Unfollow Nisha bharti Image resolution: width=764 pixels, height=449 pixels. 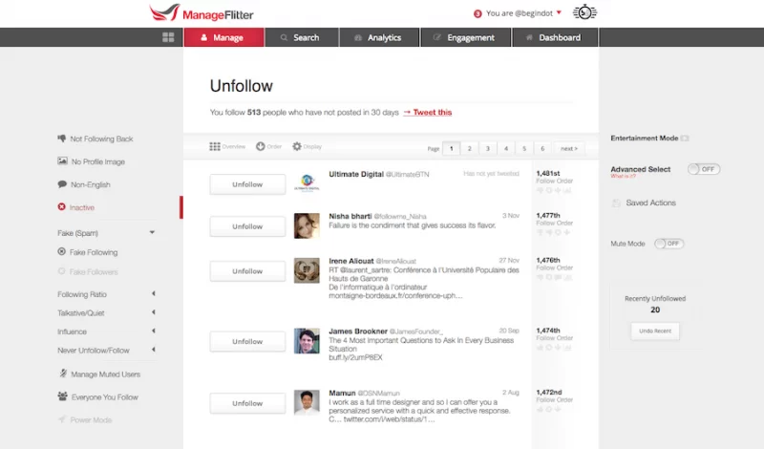pos(247,226)
